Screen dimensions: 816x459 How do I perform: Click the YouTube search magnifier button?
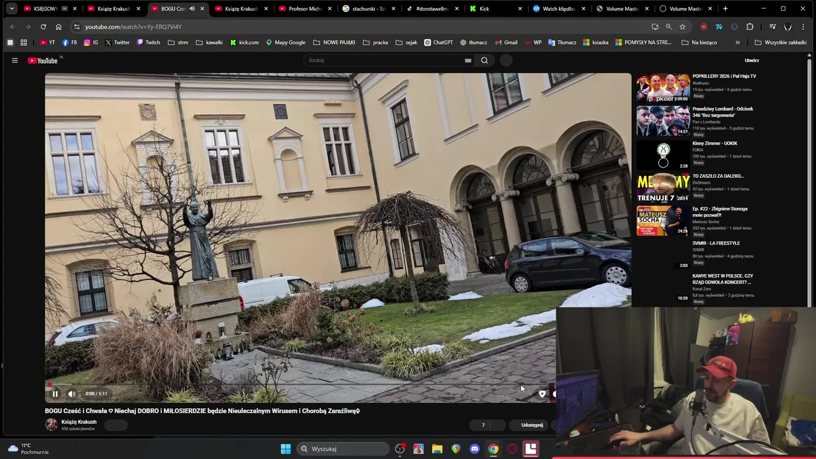click(484, 61)
